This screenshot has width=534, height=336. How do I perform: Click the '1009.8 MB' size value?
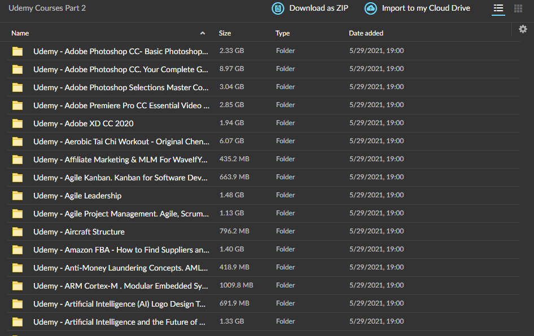tap(237, 285)
